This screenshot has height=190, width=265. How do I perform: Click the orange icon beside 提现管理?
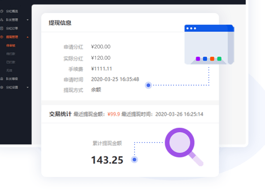[2, 37]
